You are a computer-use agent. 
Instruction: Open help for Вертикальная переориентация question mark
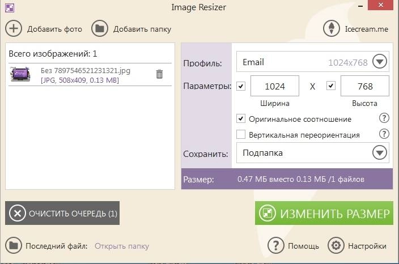[x=384, y=134]
